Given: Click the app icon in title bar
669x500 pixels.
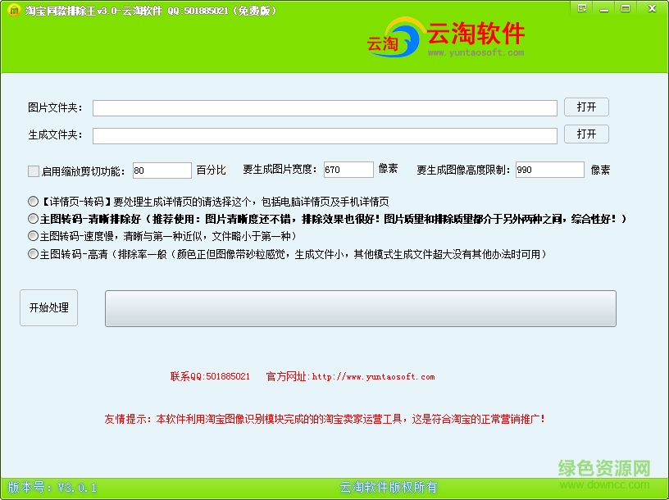Looking at the screenshot, I should (14, 10).
